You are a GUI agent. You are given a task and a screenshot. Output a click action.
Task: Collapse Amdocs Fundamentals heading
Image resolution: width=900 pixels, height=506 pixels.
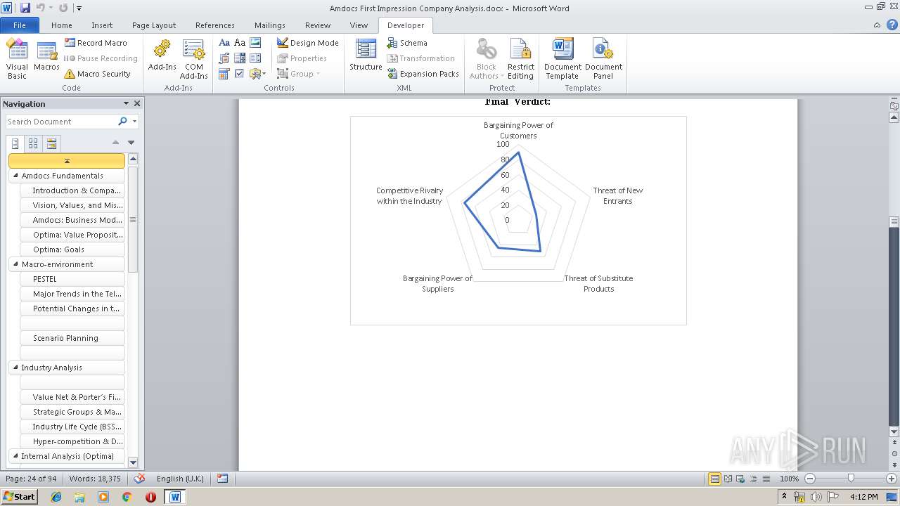[x=15, y=176]
